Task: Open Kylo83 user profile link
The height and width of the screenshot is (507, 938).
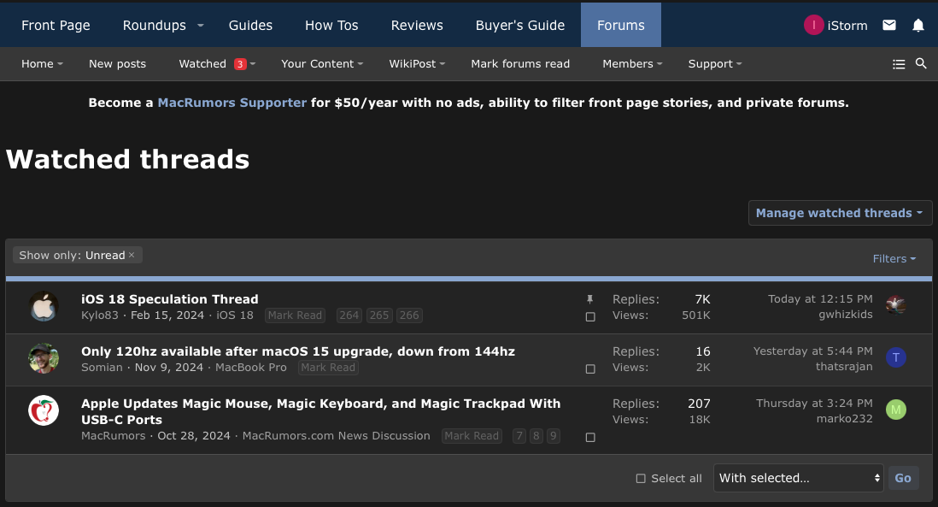Action: (100, 315)
